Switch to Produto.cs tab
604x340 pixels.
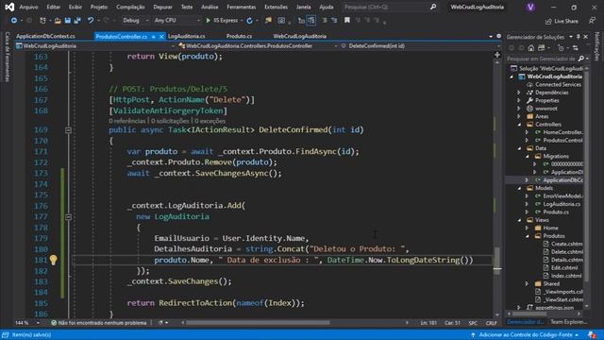[x=239, y=36]
